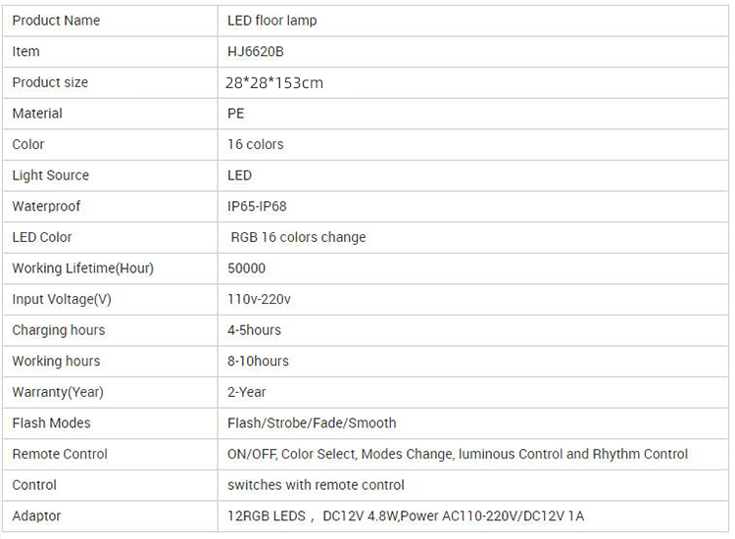Image resolution: width=735 pixels, height=539 pixels.
Task: Select the 50000 working lifetime value
Action: pos(246,269)
